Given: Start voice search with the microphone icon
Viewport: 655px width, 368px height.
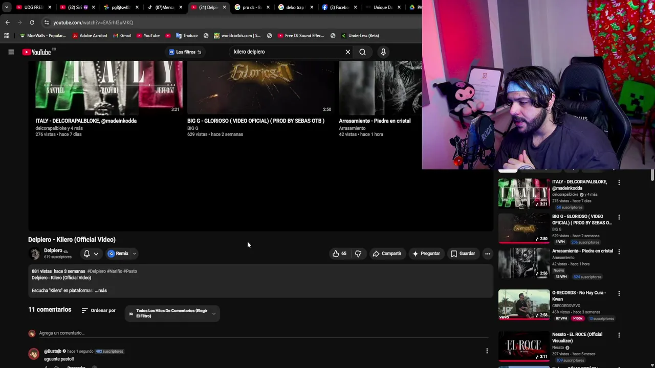Looking at the screenshot, I should coord(383,52).
